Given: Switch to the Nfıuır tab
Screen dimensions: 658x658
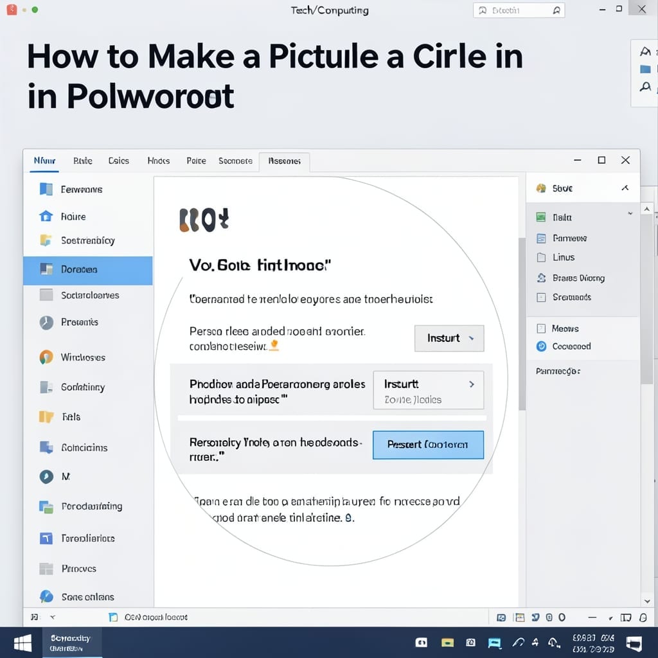Looking at the screenshot, I should tap(44, 161).
